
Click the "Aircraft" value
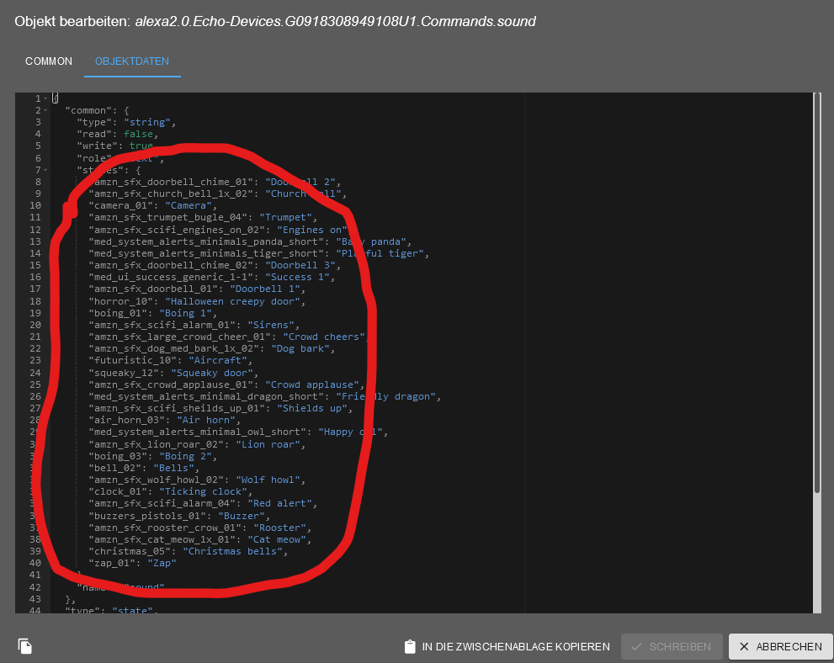(218, 360)
